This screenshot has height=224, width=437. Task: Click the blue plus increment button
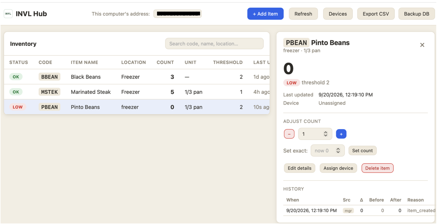click(x=341, y=134)
